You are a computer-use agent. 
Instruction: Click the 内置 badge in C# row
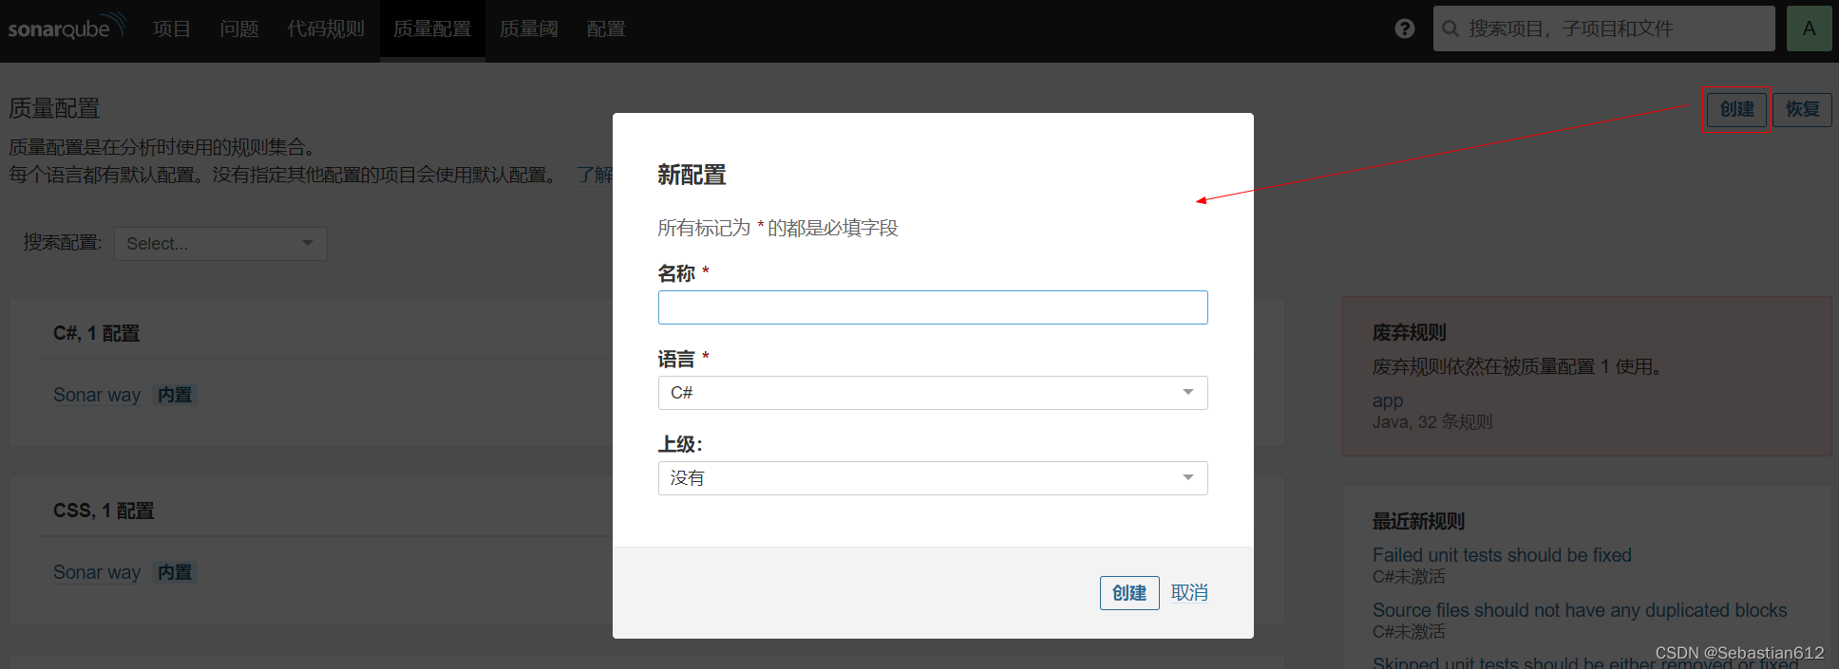pos(175,395)
